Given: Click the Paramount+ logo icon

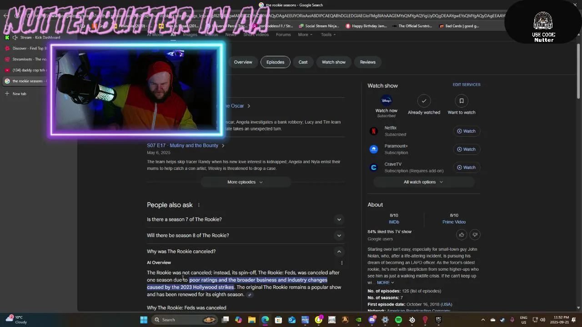Looking at the screenshot, I should tap(374, 149).
